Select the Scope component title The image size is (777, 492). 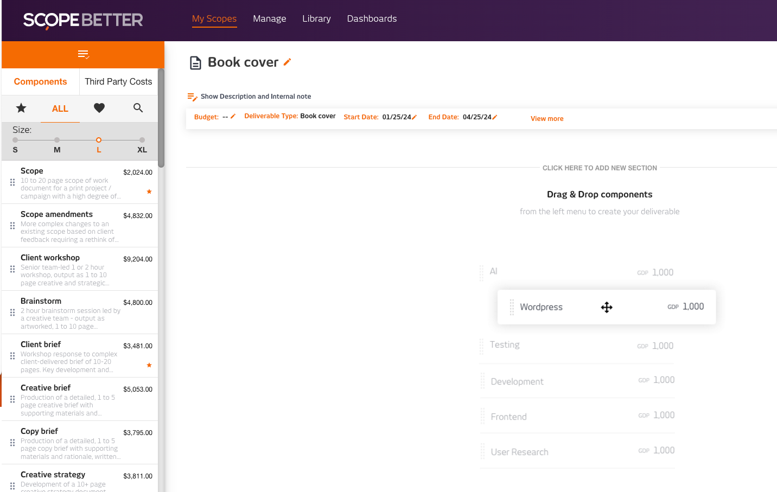[32, 171]
